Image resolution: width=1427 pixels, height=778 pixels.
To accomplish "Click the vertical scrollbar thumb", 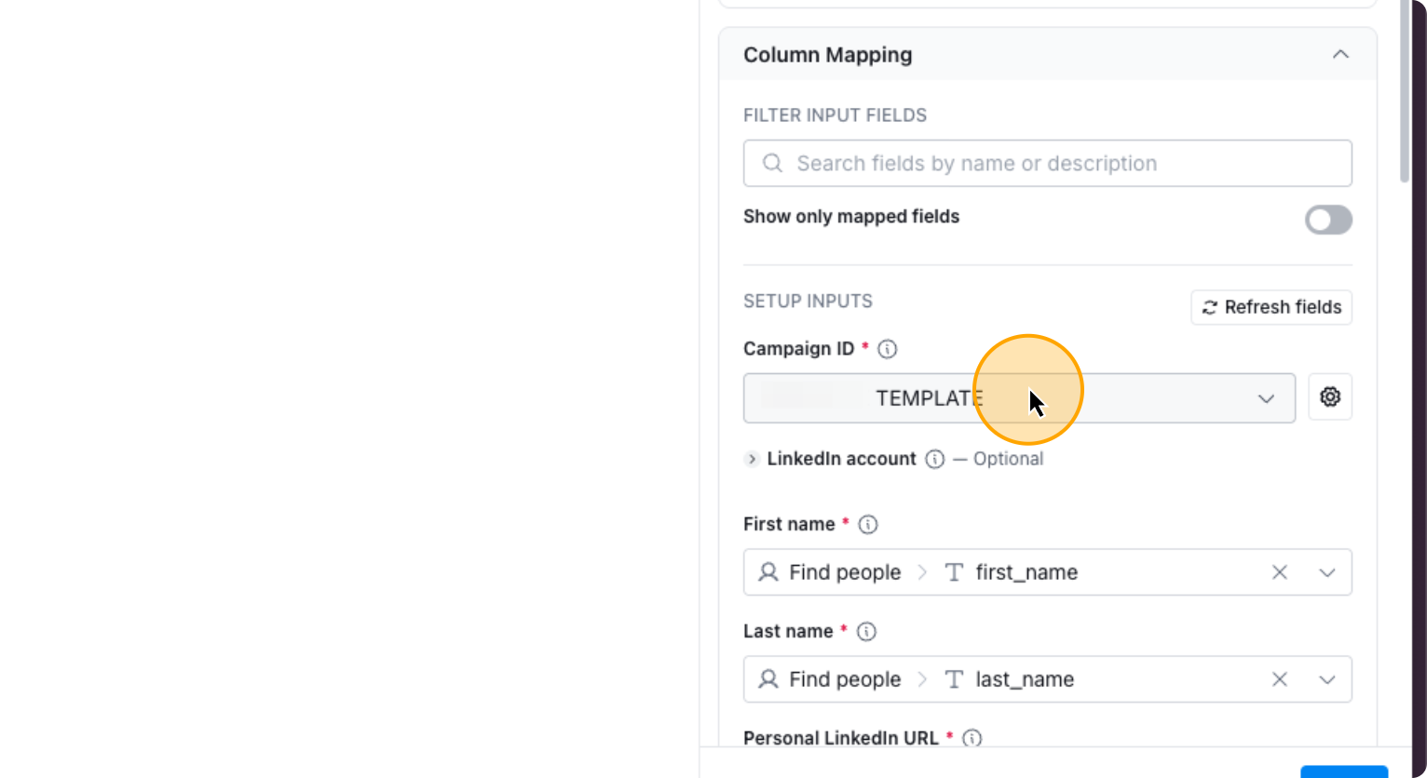I will 1405,93.
